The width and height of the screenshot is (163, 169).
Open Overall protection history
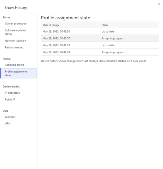[x=16, y=24]
